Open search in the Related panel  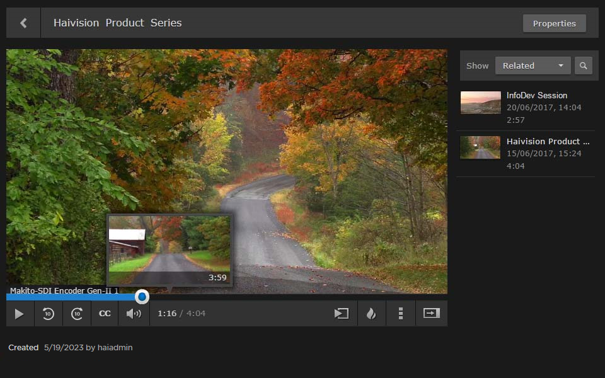(583, 65)
